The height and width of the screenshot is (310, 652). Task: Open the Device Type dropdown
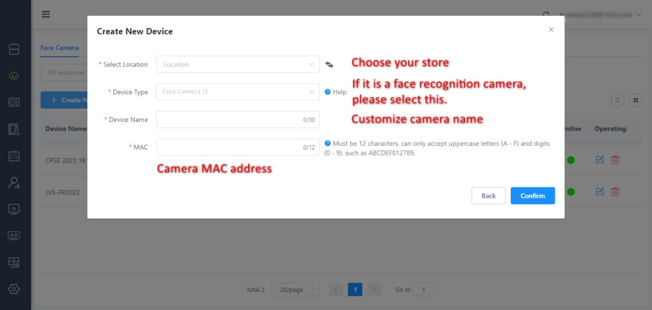pos(237,92)
